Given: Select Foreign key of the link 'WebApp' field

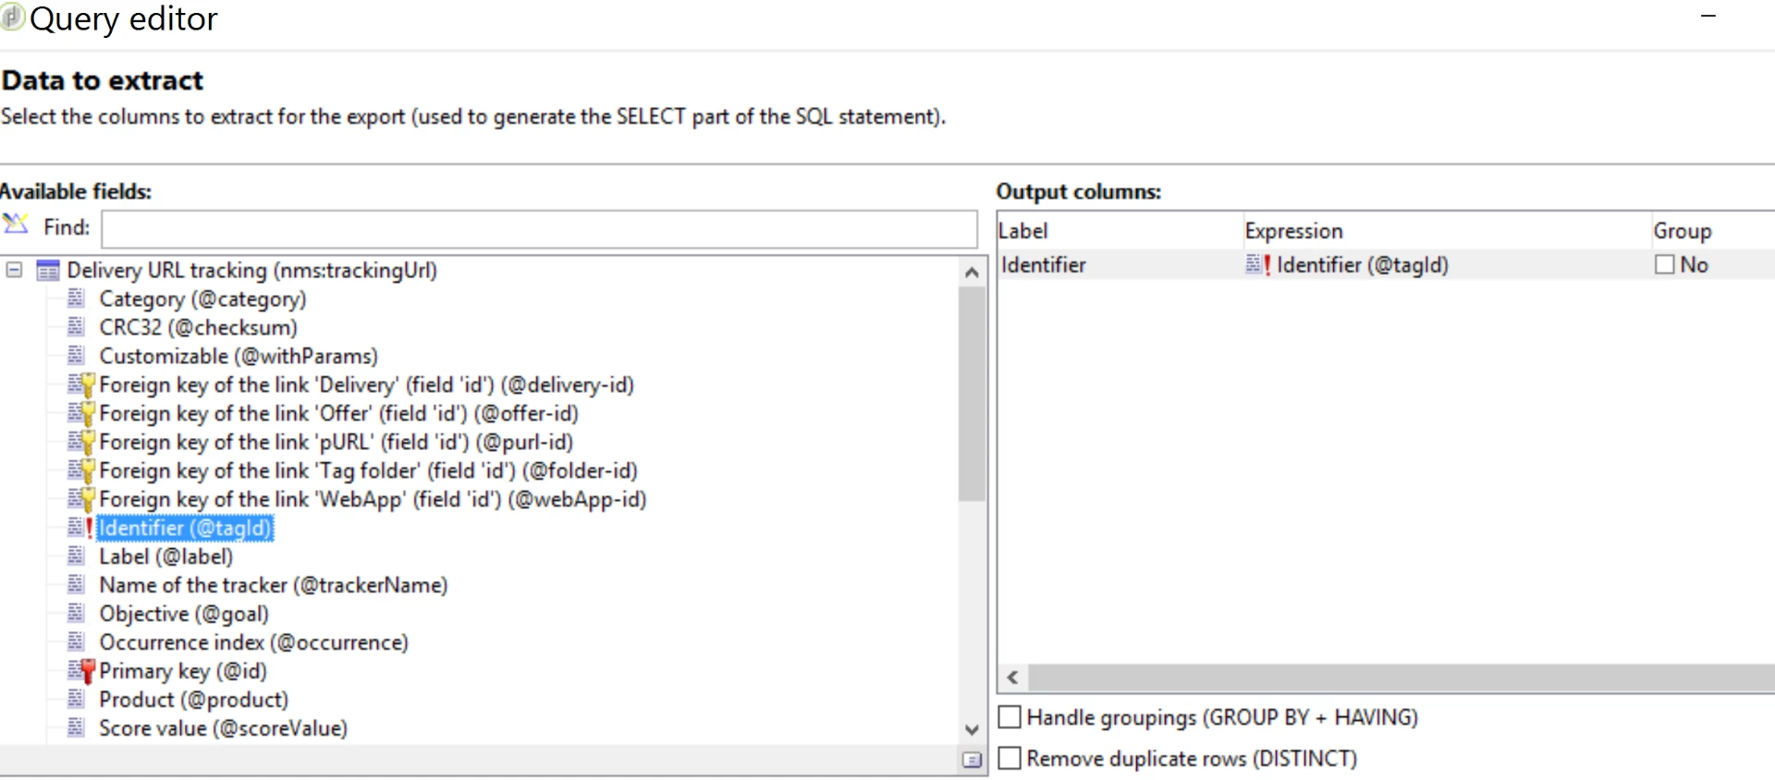Looking at the screenshot, I should [373, 500].
